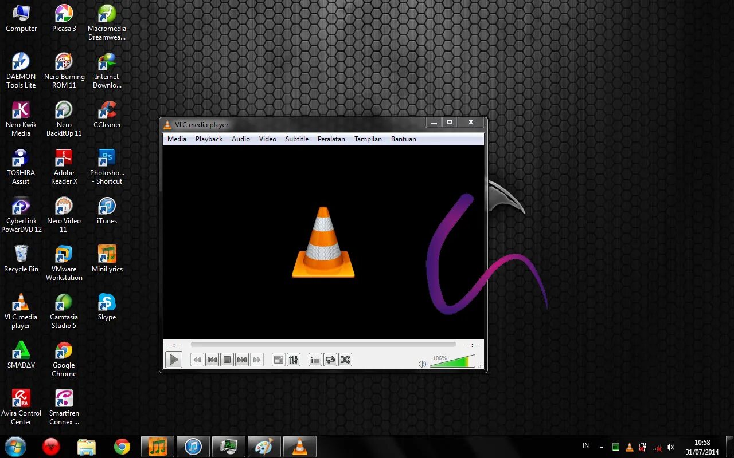Select Macromedia Dreamweaver desktop icon
The height and width of the screenshot is (458, 734).
point(107,23)
